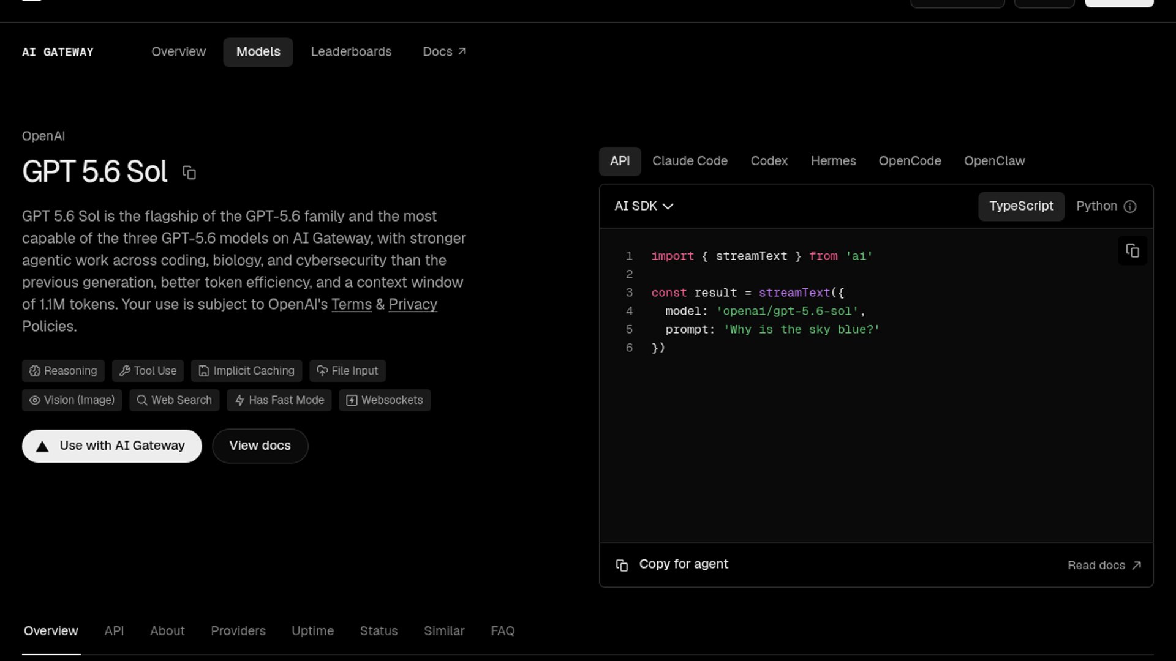Click the code string 'Why is the sky blue?'
Viewport: 1176px width, 661px height.
[x=801, y=330]
